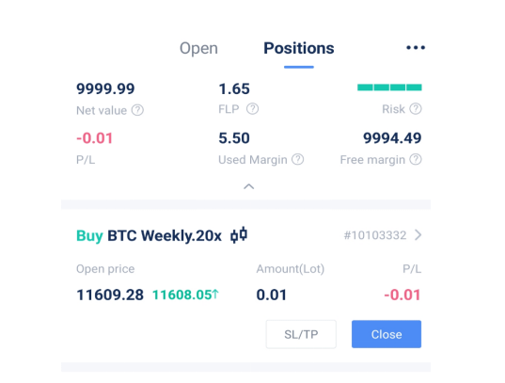
Task: Click the SL/TP button
Action: pos(301,334)
